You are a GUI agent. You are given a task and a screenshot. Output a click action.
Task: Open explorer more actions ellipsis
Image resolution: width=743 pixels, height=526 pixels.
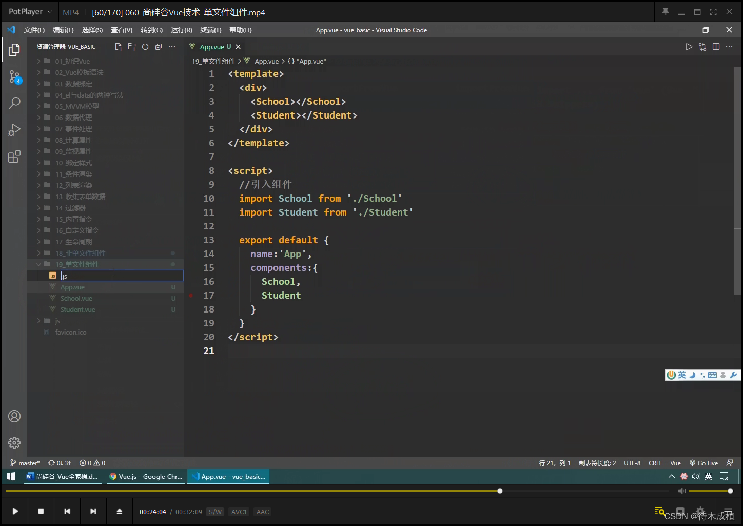click(172, 47)
